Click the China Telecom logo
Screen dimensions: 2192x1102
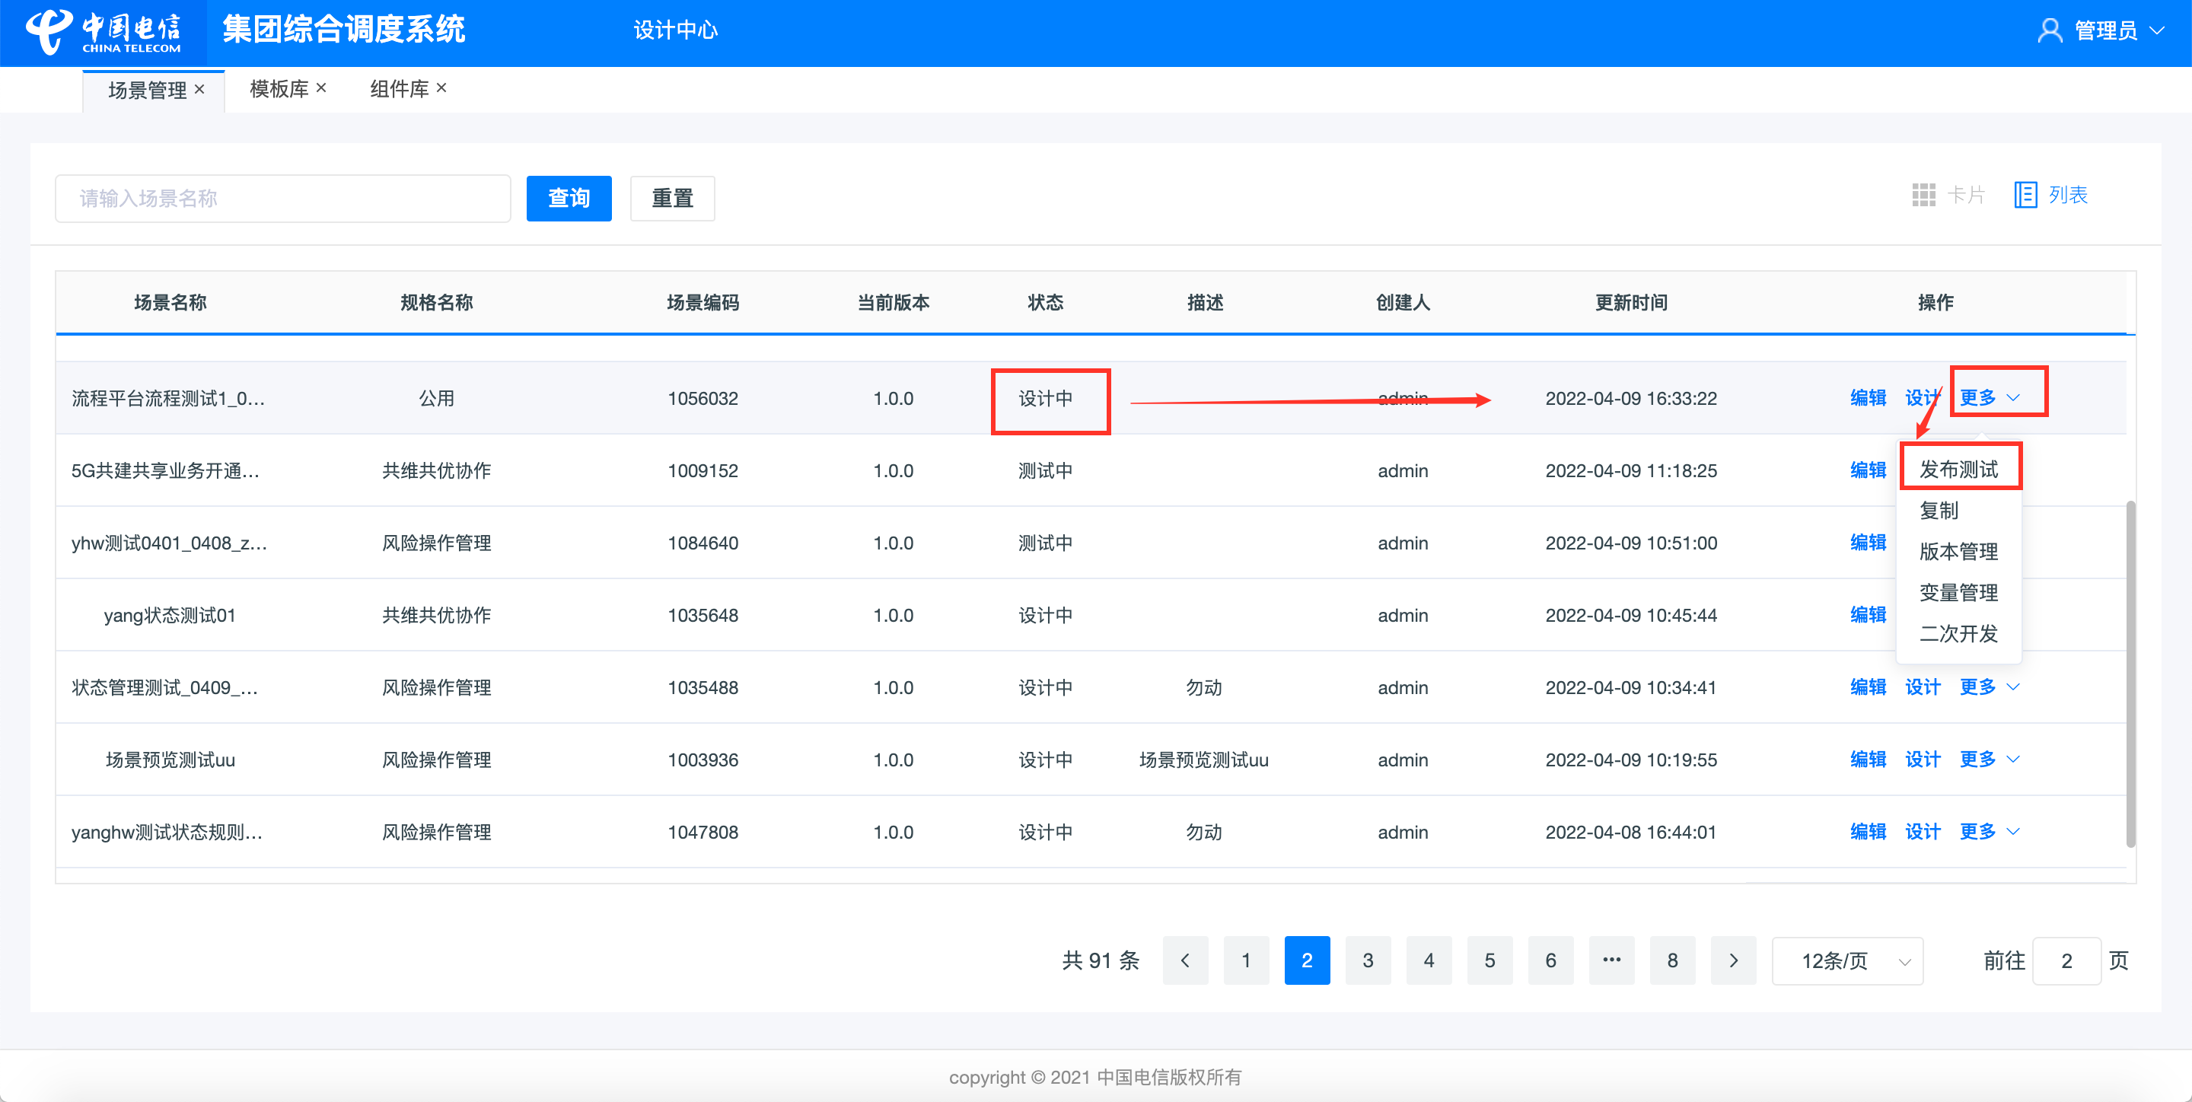coord(102,32)
